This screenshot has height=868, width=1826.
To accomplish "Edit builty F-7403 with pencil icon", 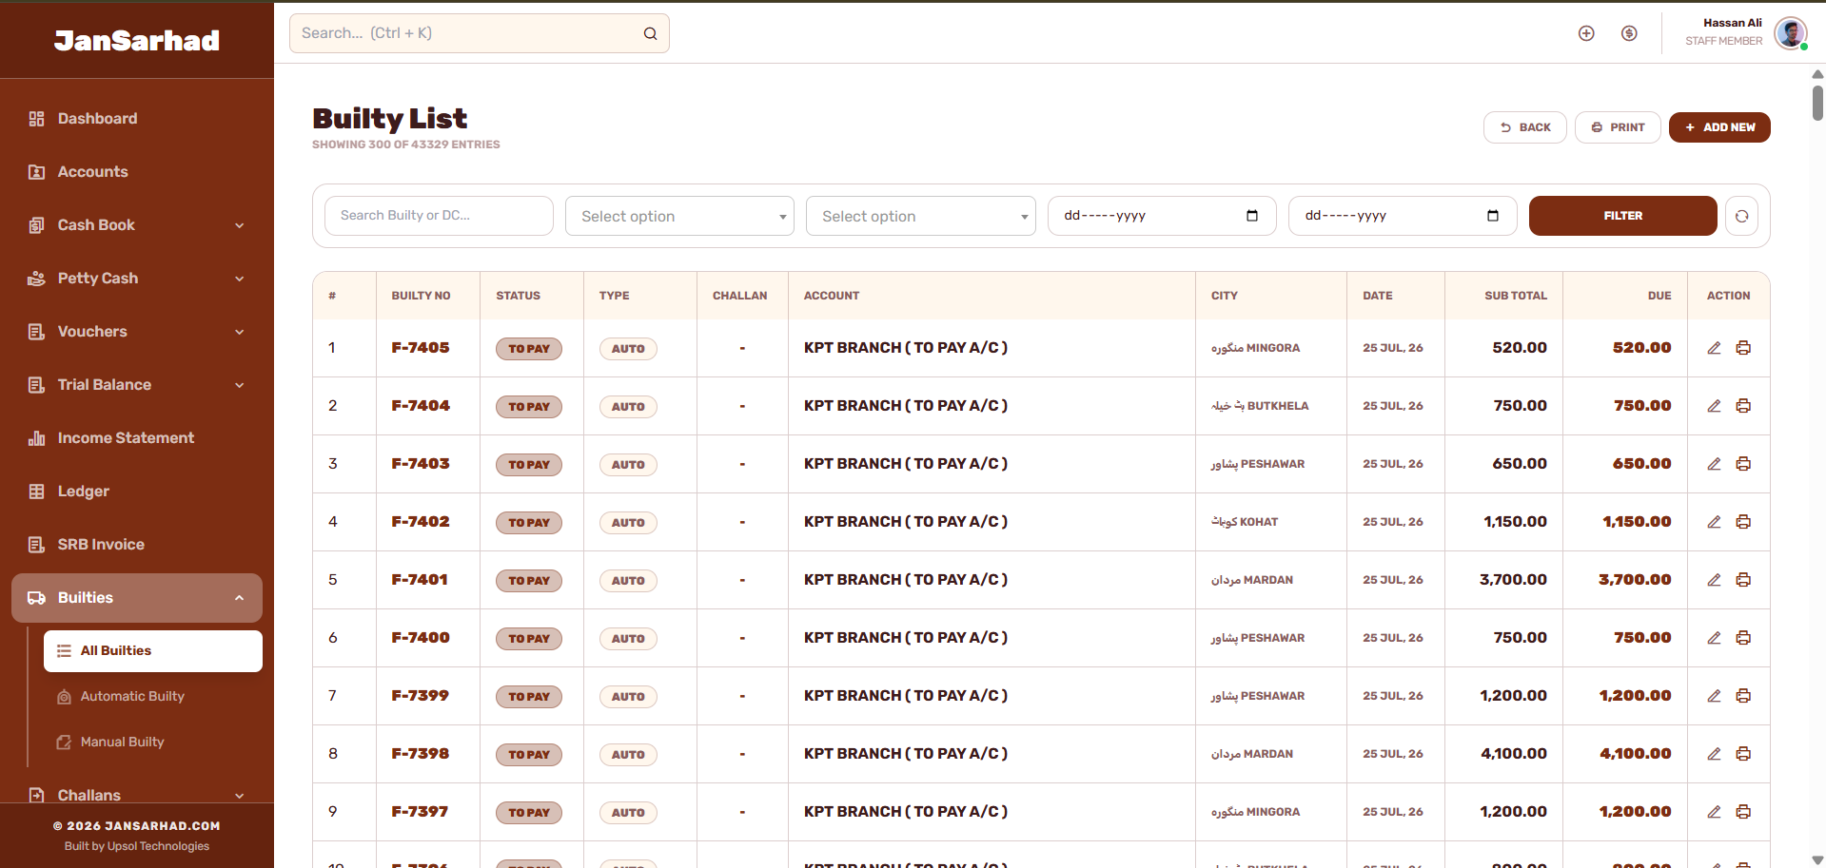I will (1714, 464).
